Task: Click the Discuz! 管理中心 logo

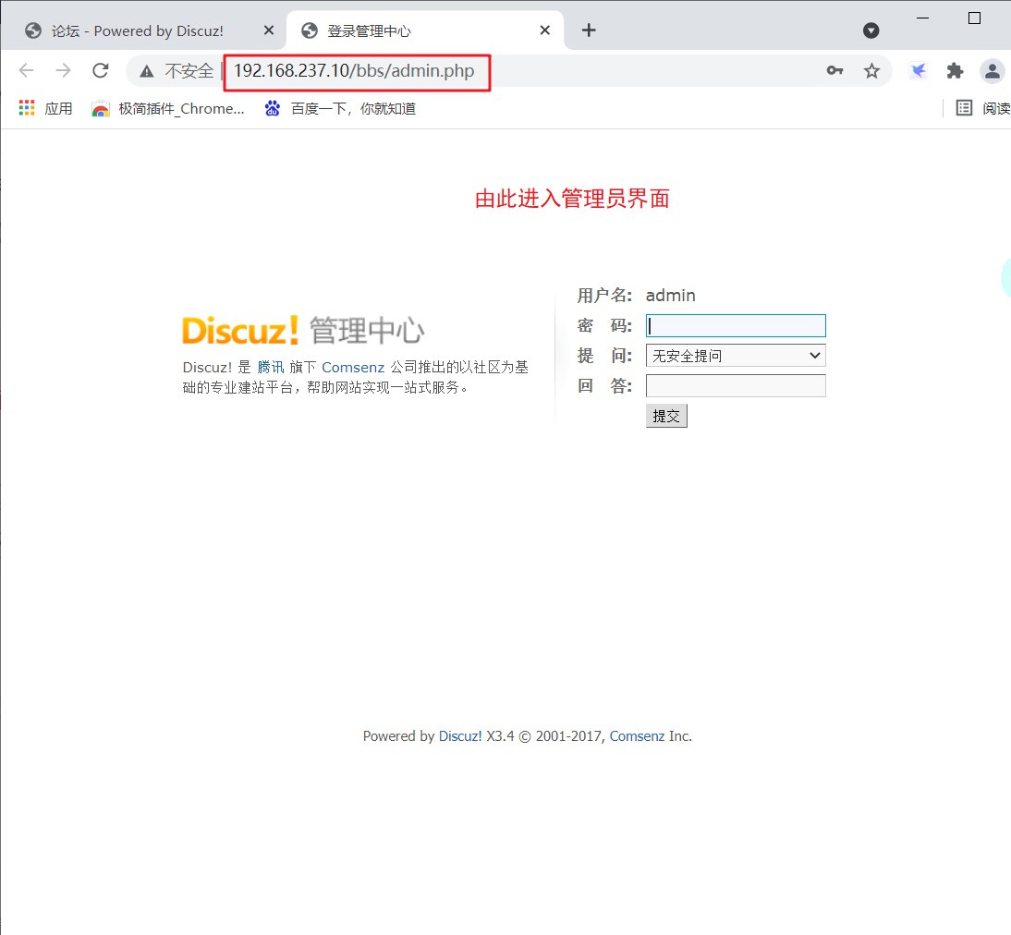Action: pyautogui.click(x=303, y=330)
